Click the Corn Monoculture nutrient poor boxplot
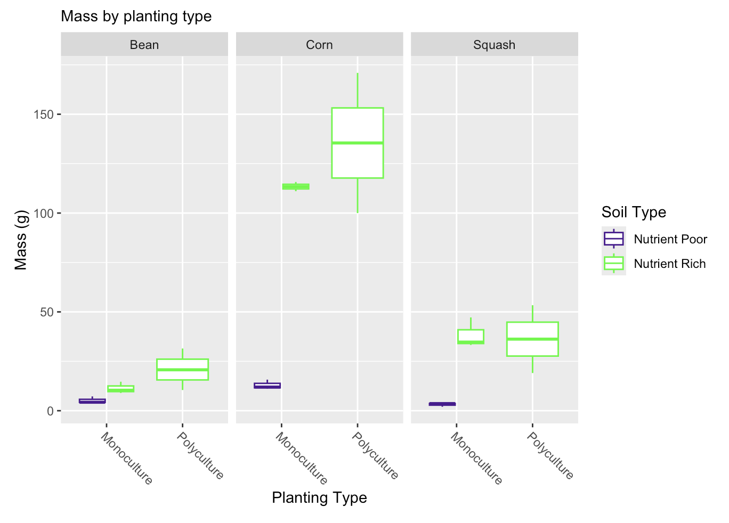Screen dimensions: 729x523 coord(267,385)
